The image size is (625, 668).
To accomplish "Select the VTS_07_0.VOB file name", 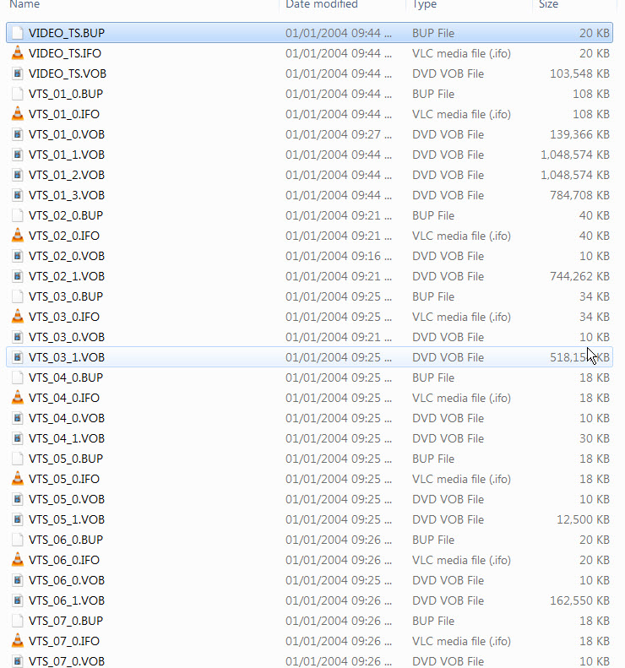I will [67, 661].
